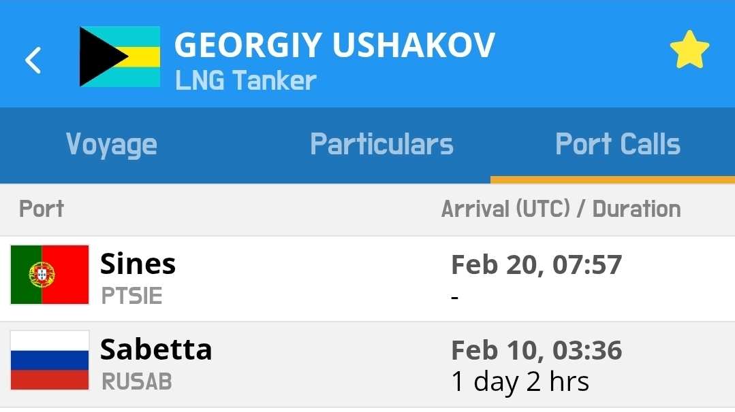This screenshot has width=735, height=412.
Task: Tap the Sines dash duration placeholder
Action: [x=455, y=298]
